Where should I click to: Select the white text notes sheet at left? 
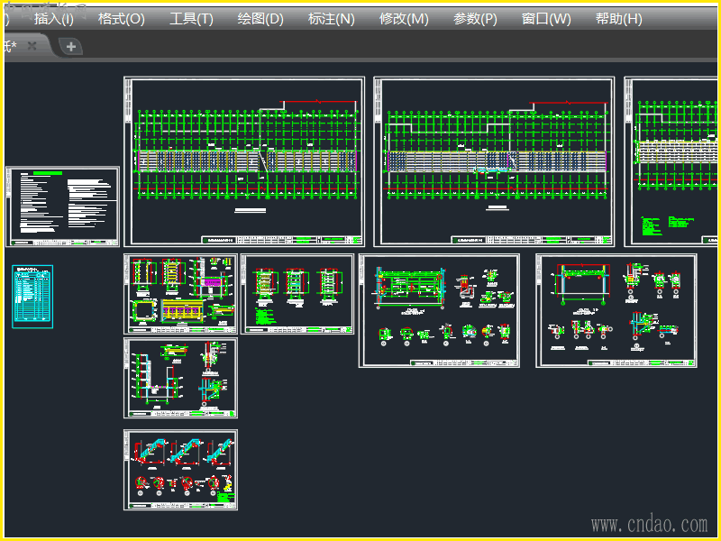pyautogui.click(x=63, y=206)
